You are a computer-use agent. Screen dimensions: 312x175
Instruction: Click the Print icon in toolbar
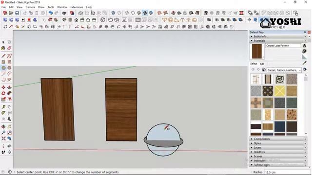pyautogui.click(x=64, y=13)
